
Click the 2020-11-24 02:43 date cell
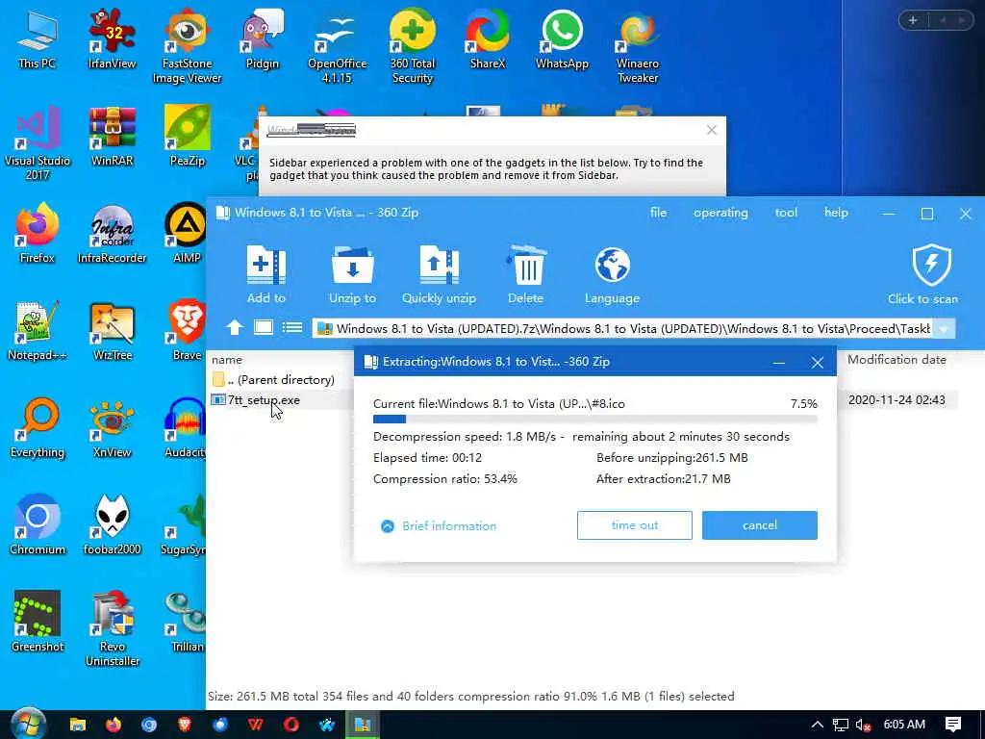pos(897,400)
